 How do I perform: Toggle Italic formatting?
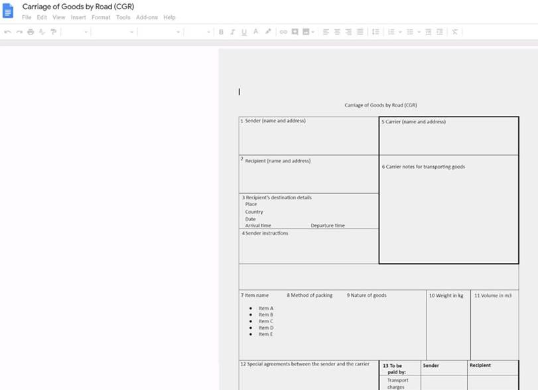232,32
